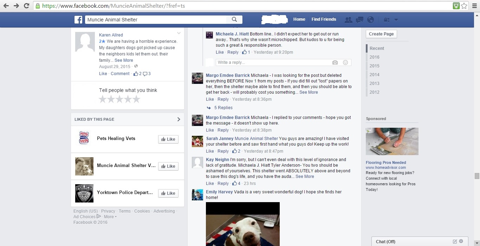Click the first rating star

click(103, 99)
